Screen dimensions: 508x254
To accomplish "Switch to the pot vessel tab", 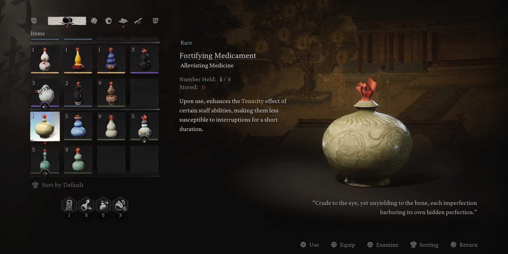I will [x=108, y=21].
